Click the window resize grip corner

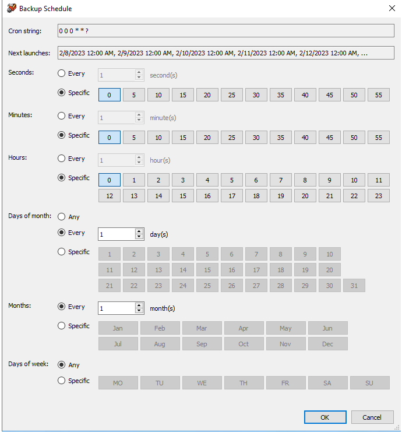click(397, 427)
